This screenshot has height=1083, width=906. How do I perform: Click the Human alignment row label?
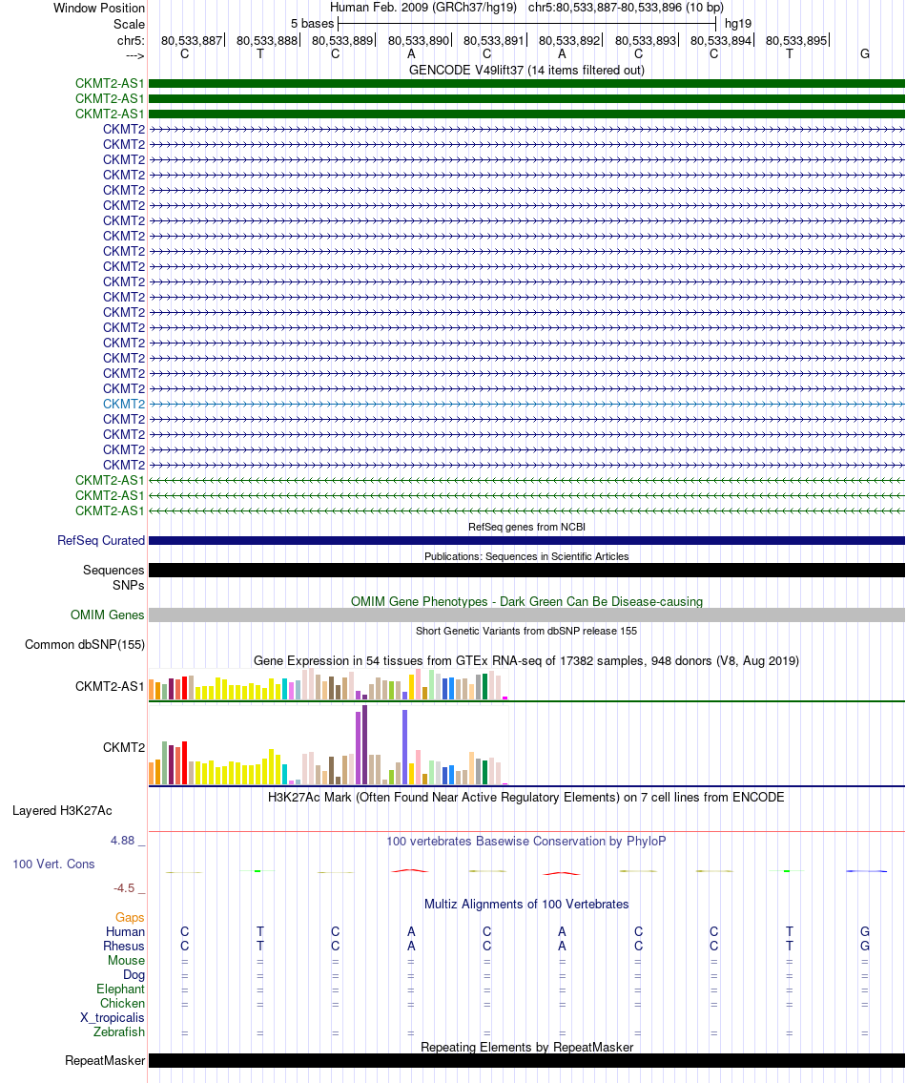(x=125, y=931)
